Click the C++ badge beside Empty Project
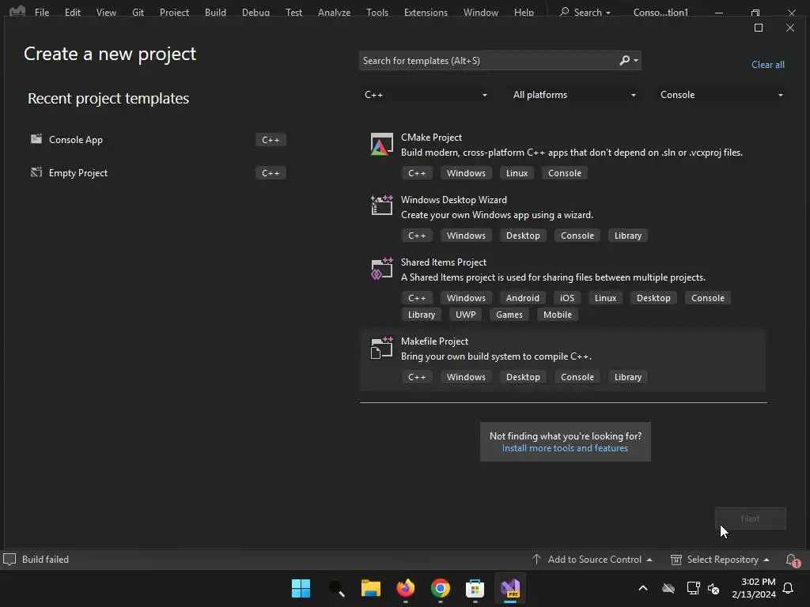 point(271,173)
